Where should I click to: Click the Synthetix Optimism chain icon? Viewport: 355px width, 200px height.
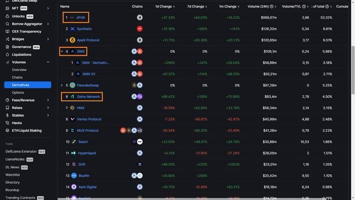coord(140,29)
